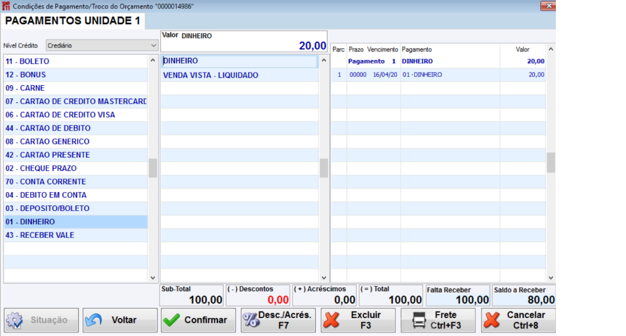Click the Situação button label
Image resolution: width=626 pixels, height=336 pixels.
49,320
